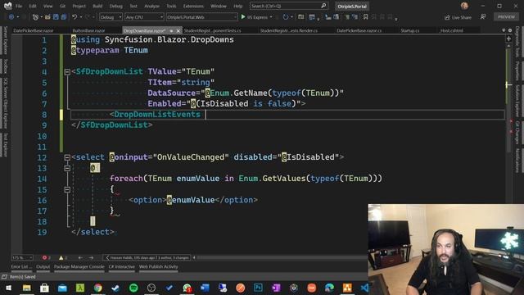524x295 pixels.
Task: Click the bookmark toolbar icon
Action: click(x=366, y=16)
